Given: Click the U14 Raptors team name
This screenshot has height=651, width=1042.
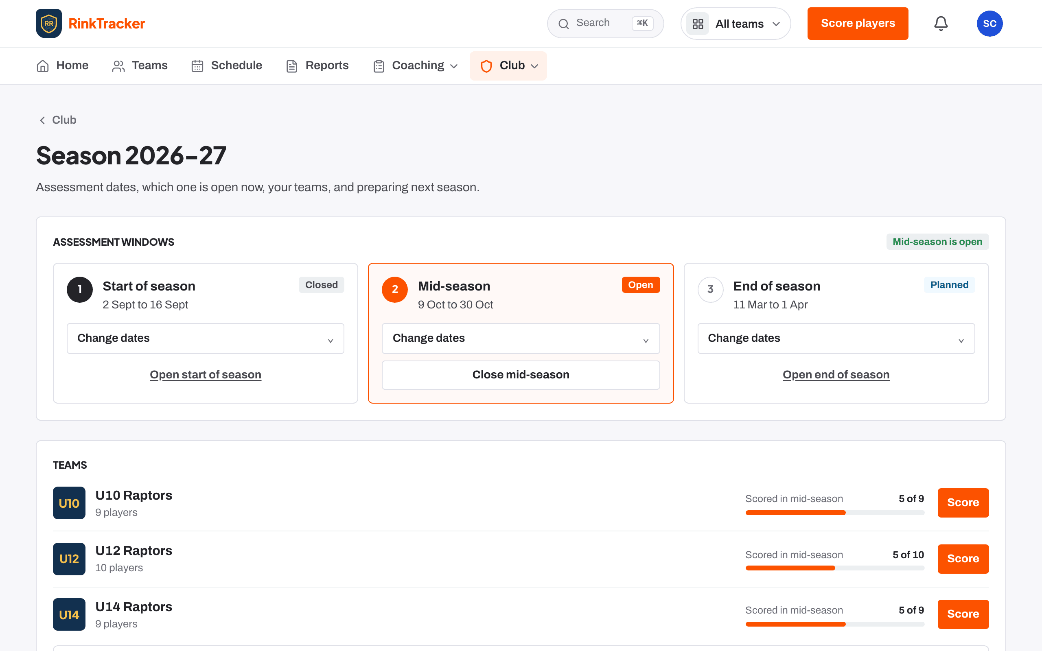Looking at the screenshot, I should click(x=134, y=607).
